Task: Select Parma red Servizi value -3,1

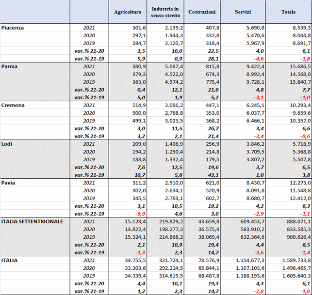Action: click(259, 97)
